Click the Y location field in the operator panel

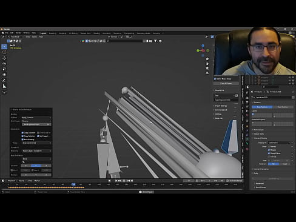(36, 166)
